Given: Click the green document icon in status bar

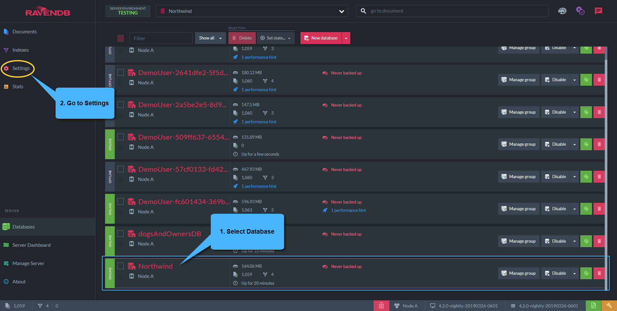Looking at the screenshot, I should pyautogui.click(x=593, y=306).
